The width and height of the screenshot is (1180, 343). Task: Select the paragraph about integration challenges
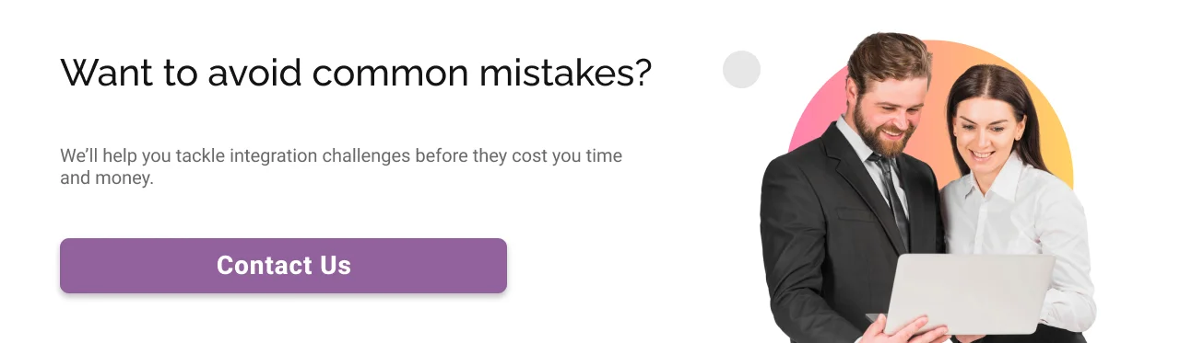[x=341, y=166]
